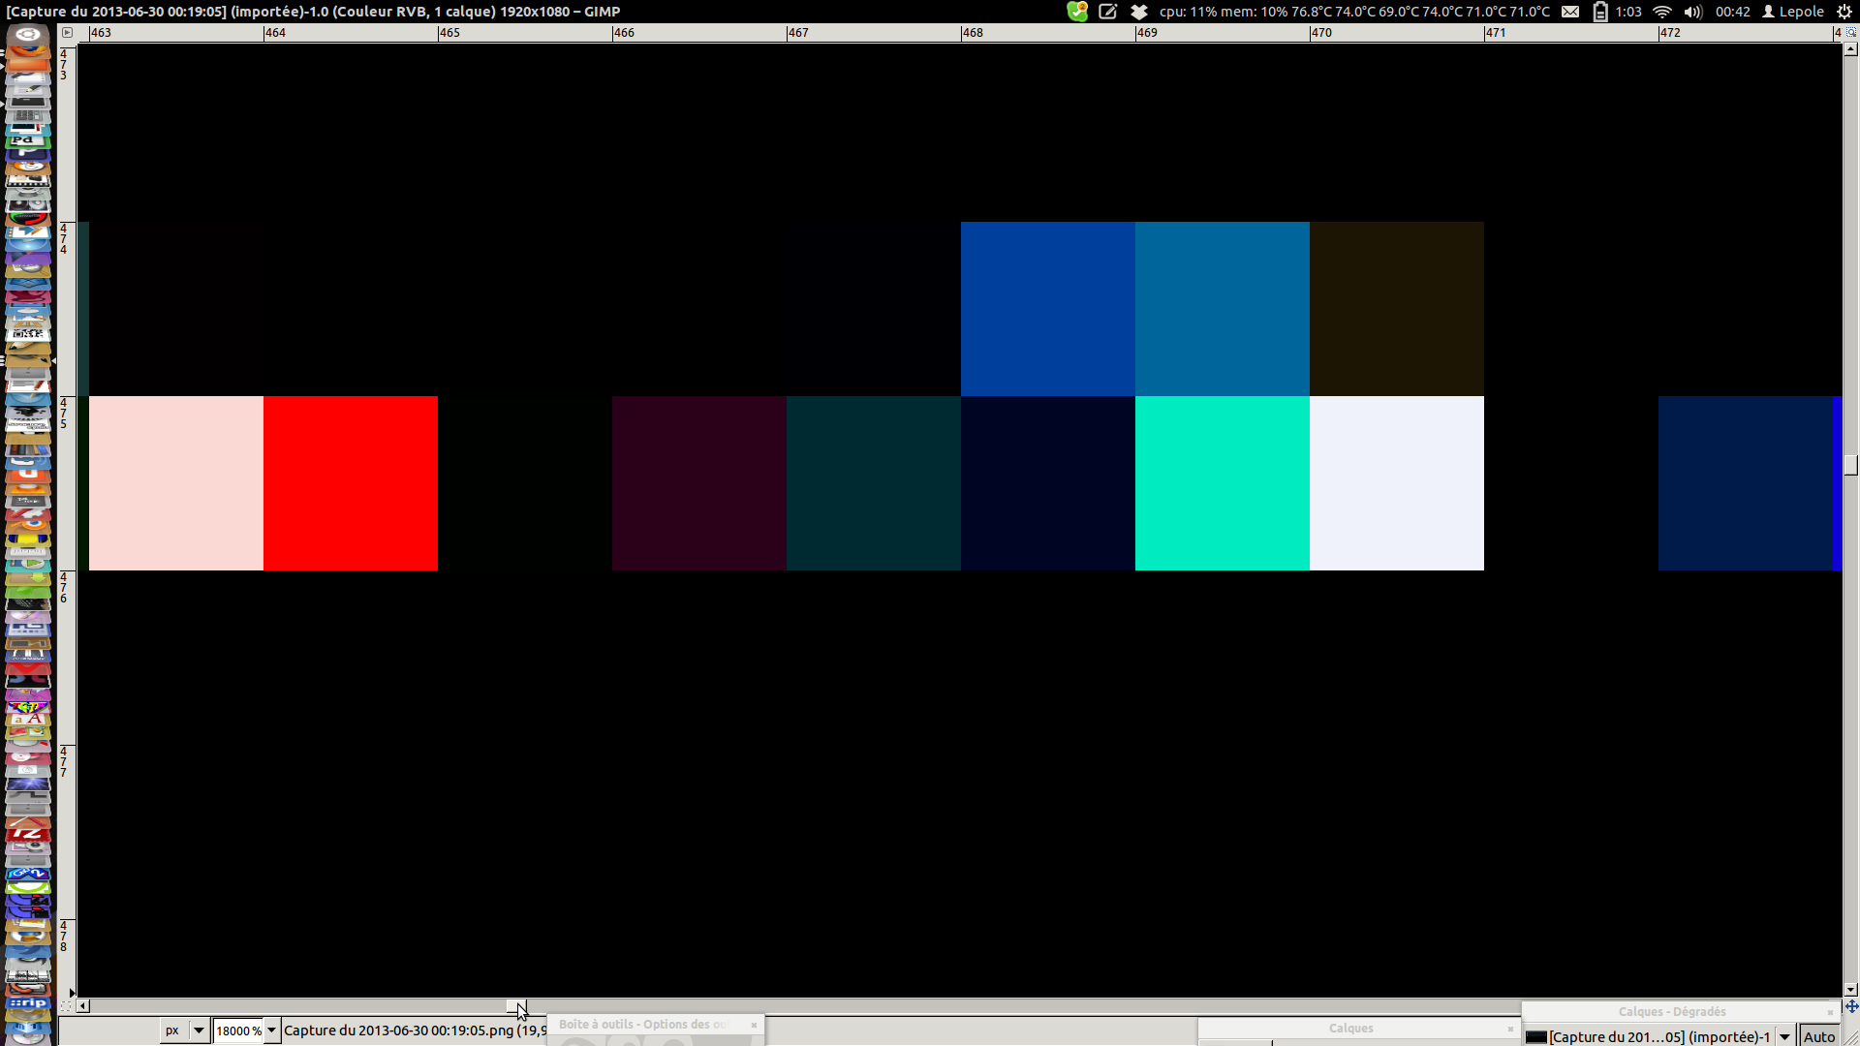Open the Dropbox tray icon
This screenshot has width=1860, height=1046.
[1139, 12]
